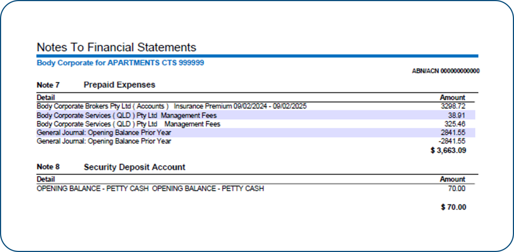Screen dimensions: 514x252
Task: Click the 70.00 petty cash amount
Action: pyautogui.click(x=457, y=189)
